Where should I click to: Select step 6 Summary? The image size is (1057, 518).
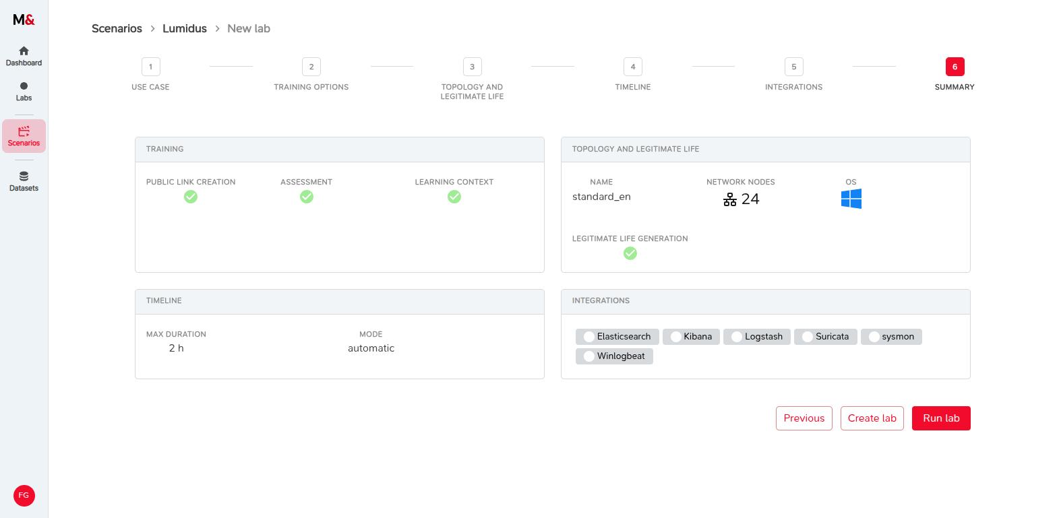tap(955, 74)
